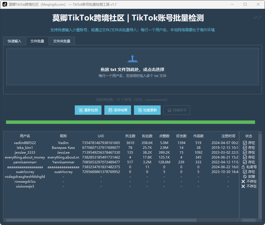Click the 存在 status icon for yannisammarr
The image size is (265, 225).
(245, 162)
